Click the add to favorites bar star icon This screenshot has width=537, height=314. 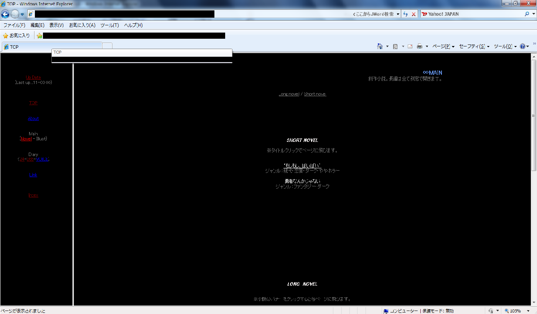pos(40,36)
